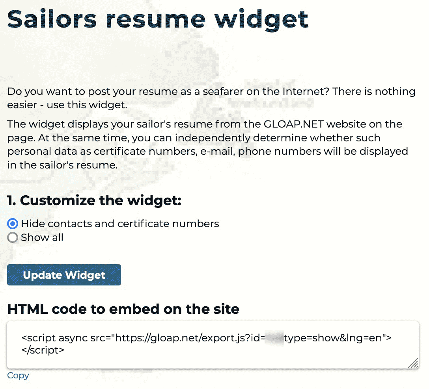Click 'type=show&lng=en' in the embed code
The width and height of the screenshot is (429, 389).
333,338
